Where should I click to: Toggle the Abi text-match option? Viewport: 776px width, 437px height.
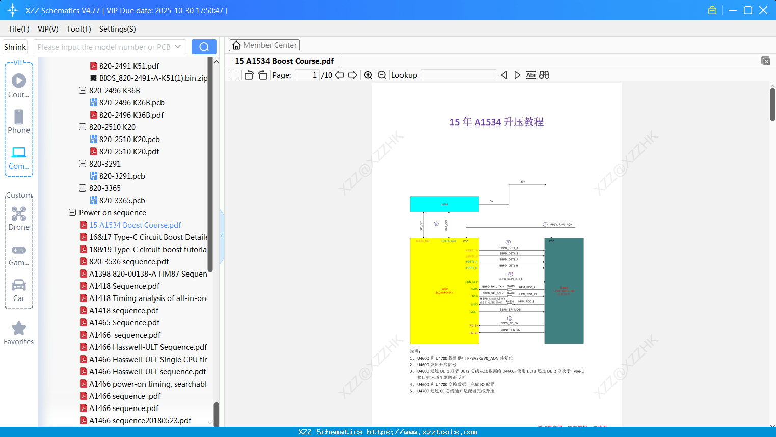531,75
